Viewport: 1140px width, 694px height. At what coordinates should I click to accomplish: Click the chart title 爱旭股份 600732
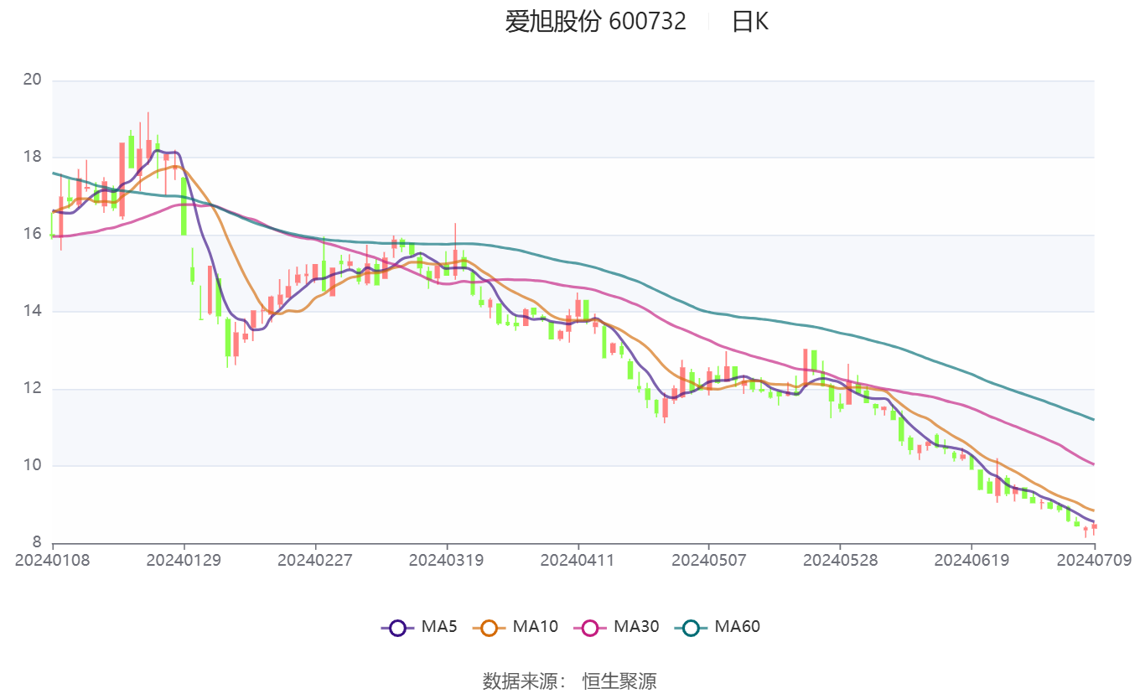595,21
